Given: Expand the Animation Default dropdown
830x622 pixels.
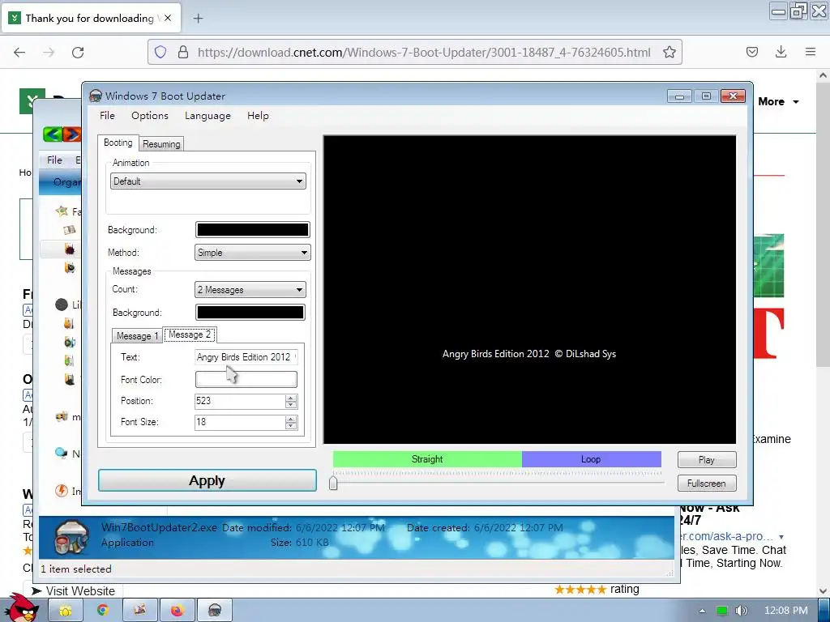Looking at the screenshot, I should point(208,181).
